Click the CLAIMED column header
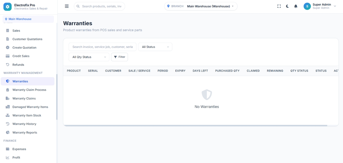This screenshot has height=163, width=343. [253, 71]
